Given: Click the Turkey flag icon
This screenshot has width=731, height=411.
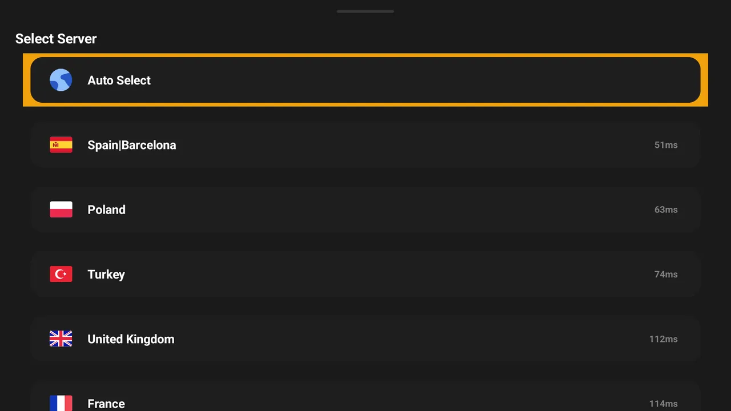Looking at the screenshot, I should [61, 274].
